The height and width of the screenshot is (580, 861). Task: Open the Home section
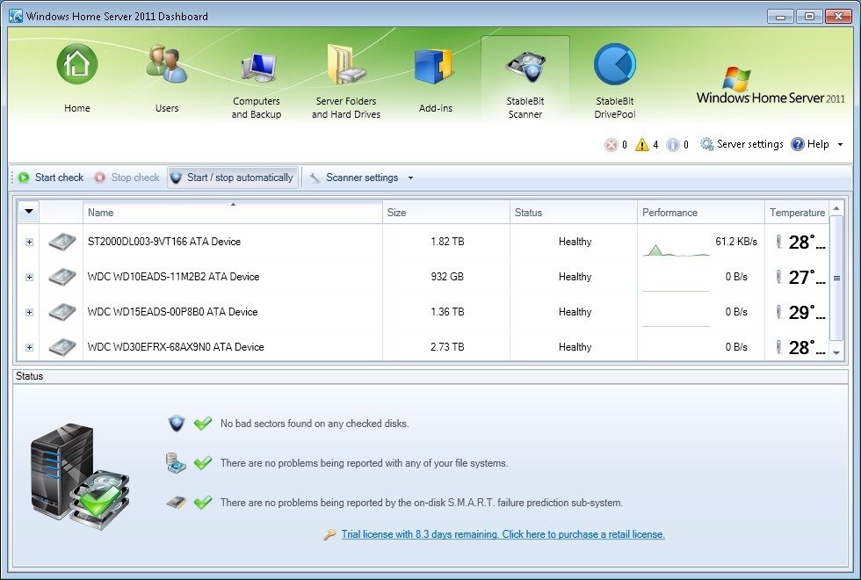[77, 79]
